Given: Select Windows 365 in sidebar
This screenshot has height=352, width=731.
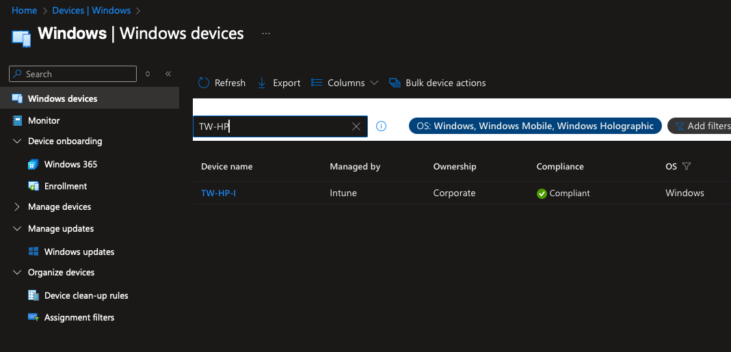Looking at the screenshot, I should pyautogui.click(x=70, y=164).
